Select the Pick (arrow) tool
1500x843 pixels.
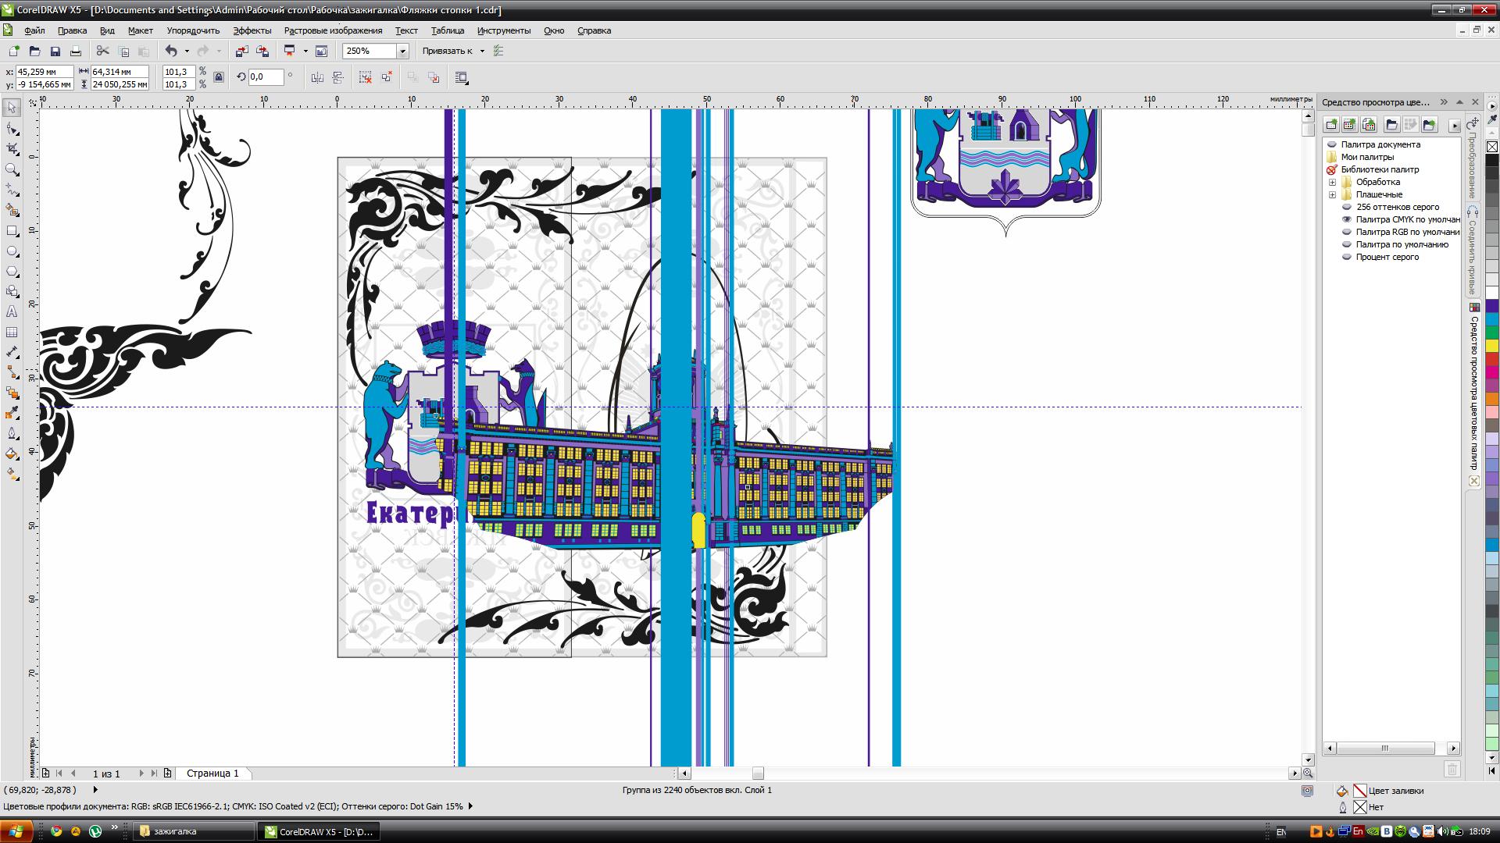(12, 108)
